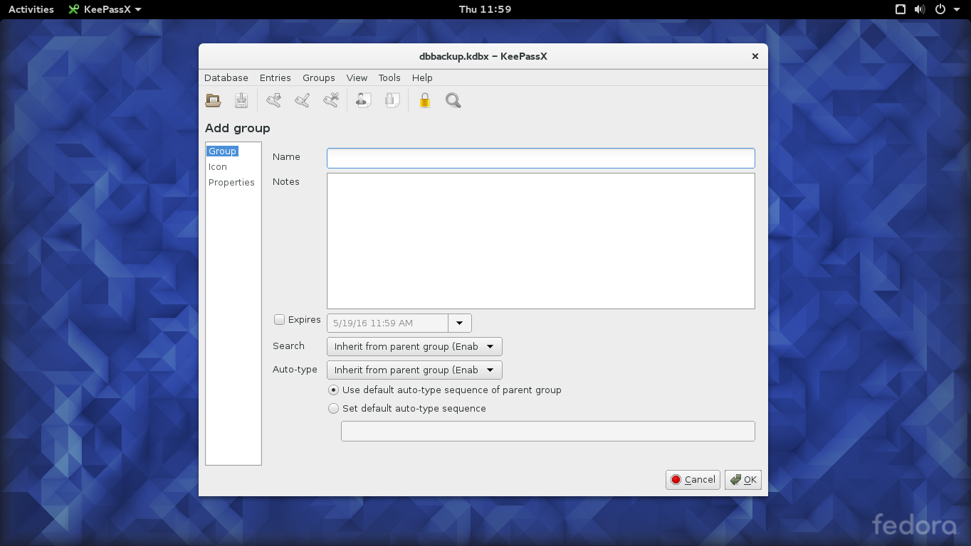Screen dimensions: 971x546
Task: Open the Entries menu
Action: click(x=275, y=77)
